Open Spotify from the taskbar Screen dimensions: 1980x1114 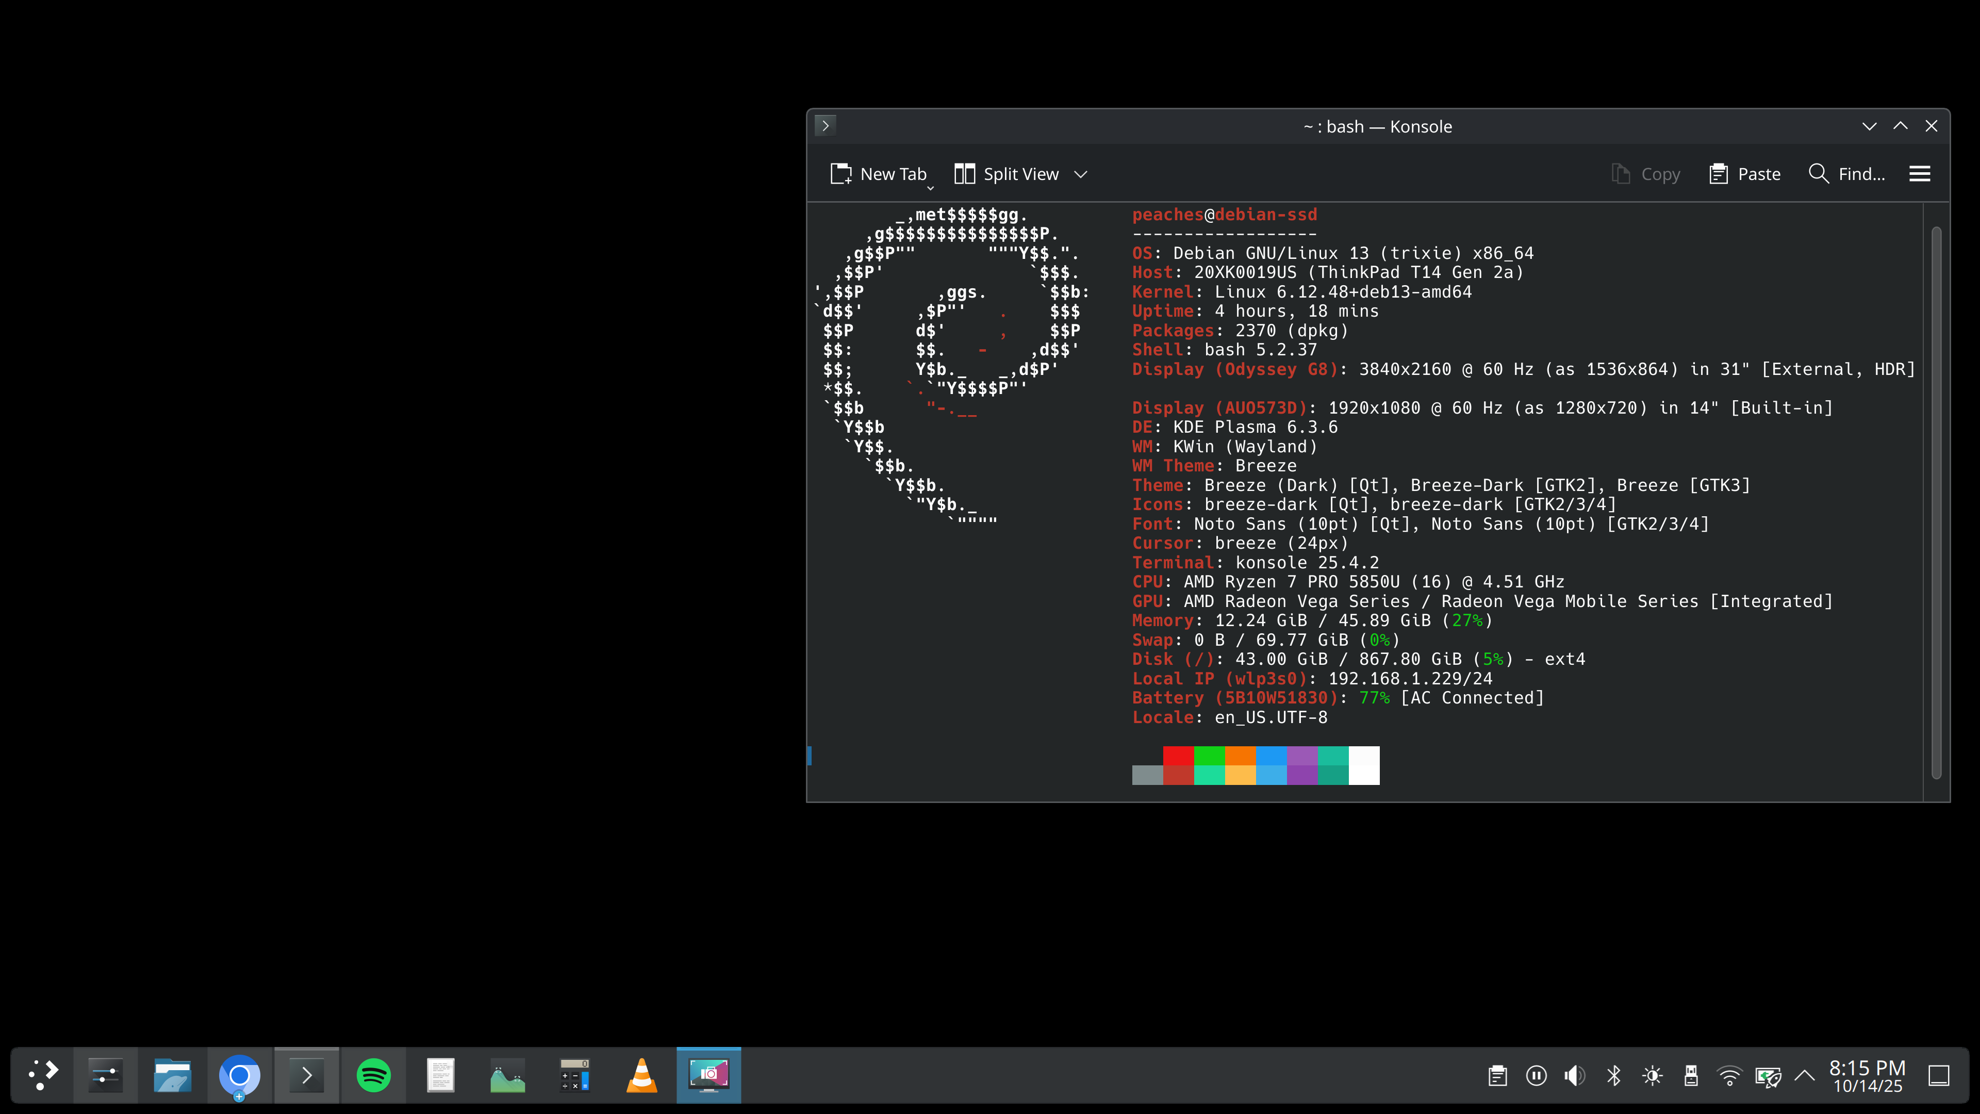[x=373, y=1075]
